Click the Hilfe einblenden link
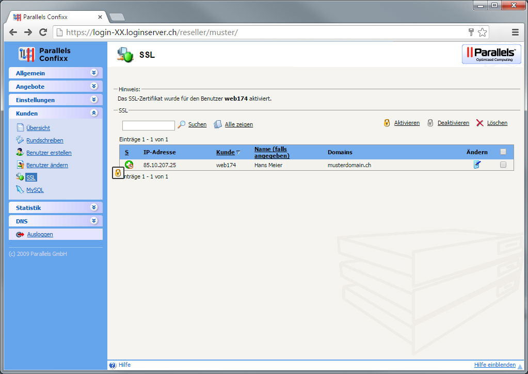The width and height of the screenshot is (528, 374). click(494, 365)
